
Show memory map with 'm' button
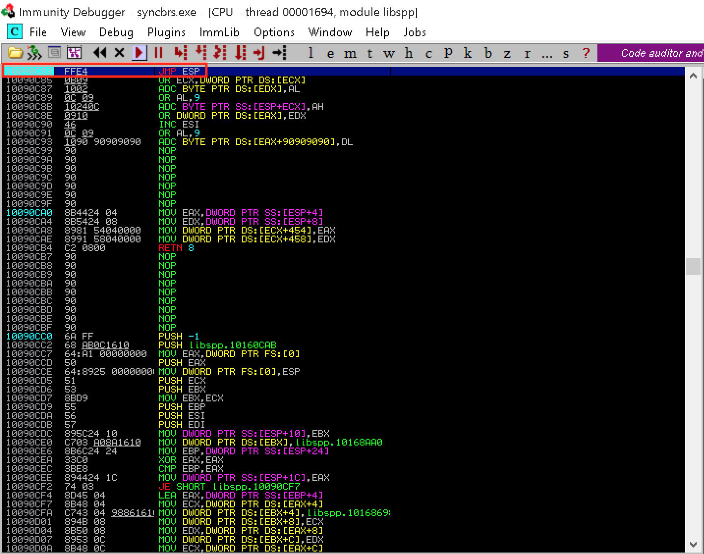(x=350, y=53)
